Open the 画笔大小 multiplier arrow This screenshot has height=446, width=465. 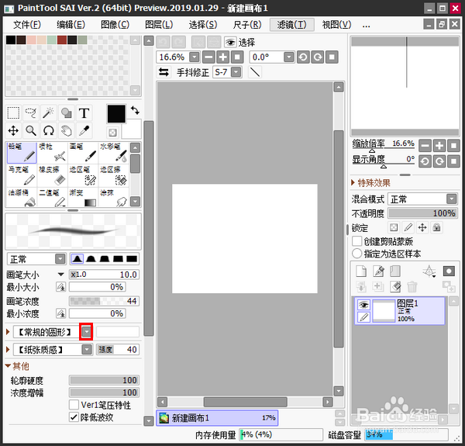point(60,275)
